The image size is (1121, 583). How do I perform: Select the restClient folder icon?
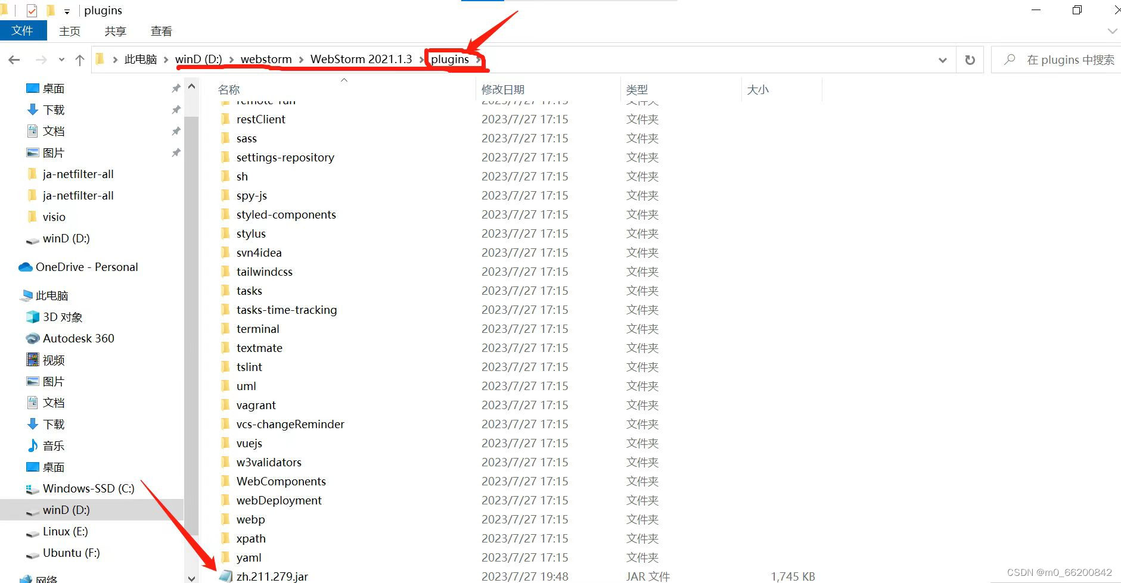(225, 119)
